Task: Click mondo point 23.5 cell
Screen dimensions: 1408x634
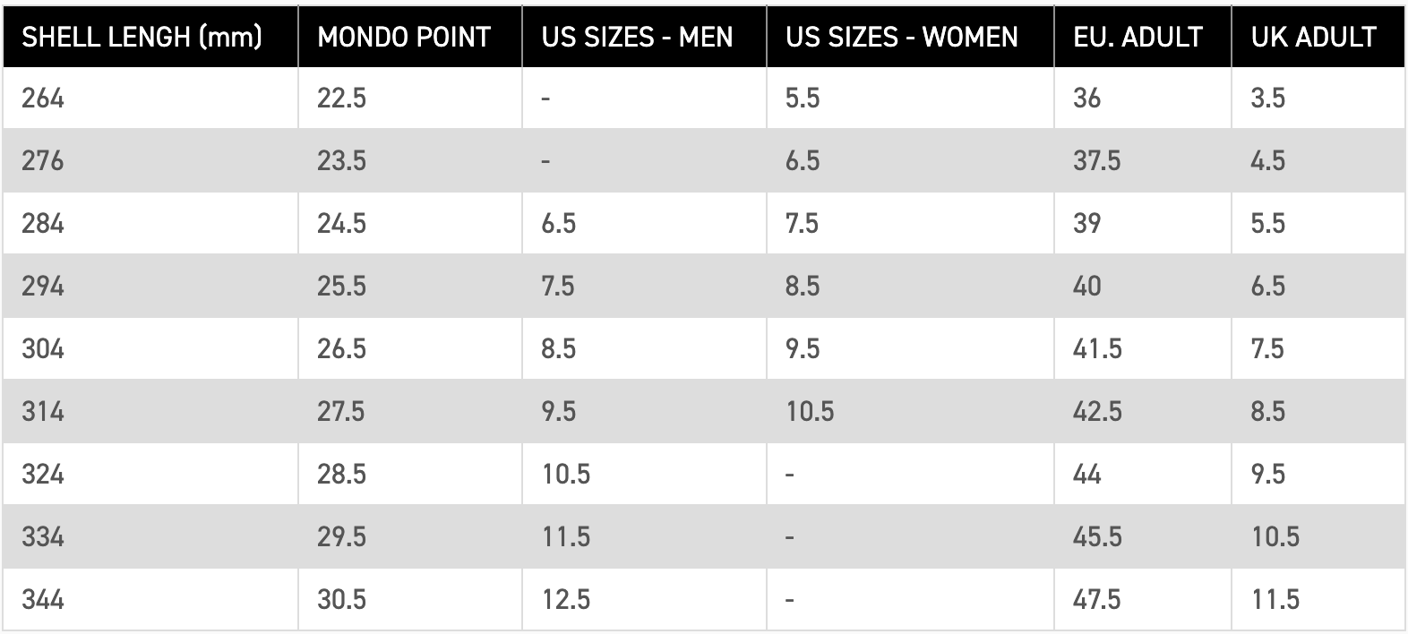Action: click(x=410, y=160)
